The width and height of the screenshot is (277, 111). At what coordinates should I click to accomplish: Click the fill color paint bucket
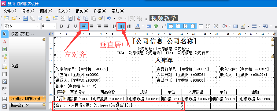point(224,26)
